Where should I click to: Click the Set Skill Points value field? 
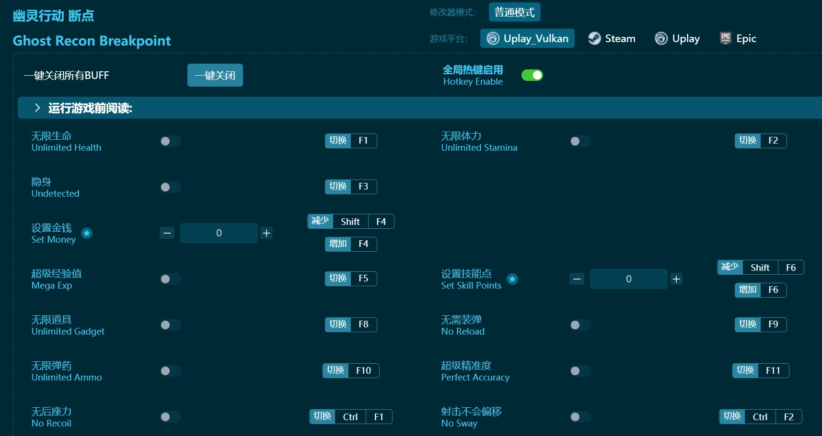point(629,279)
